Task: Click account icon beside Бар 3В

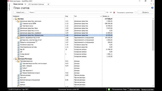Action: pos(18,49)
